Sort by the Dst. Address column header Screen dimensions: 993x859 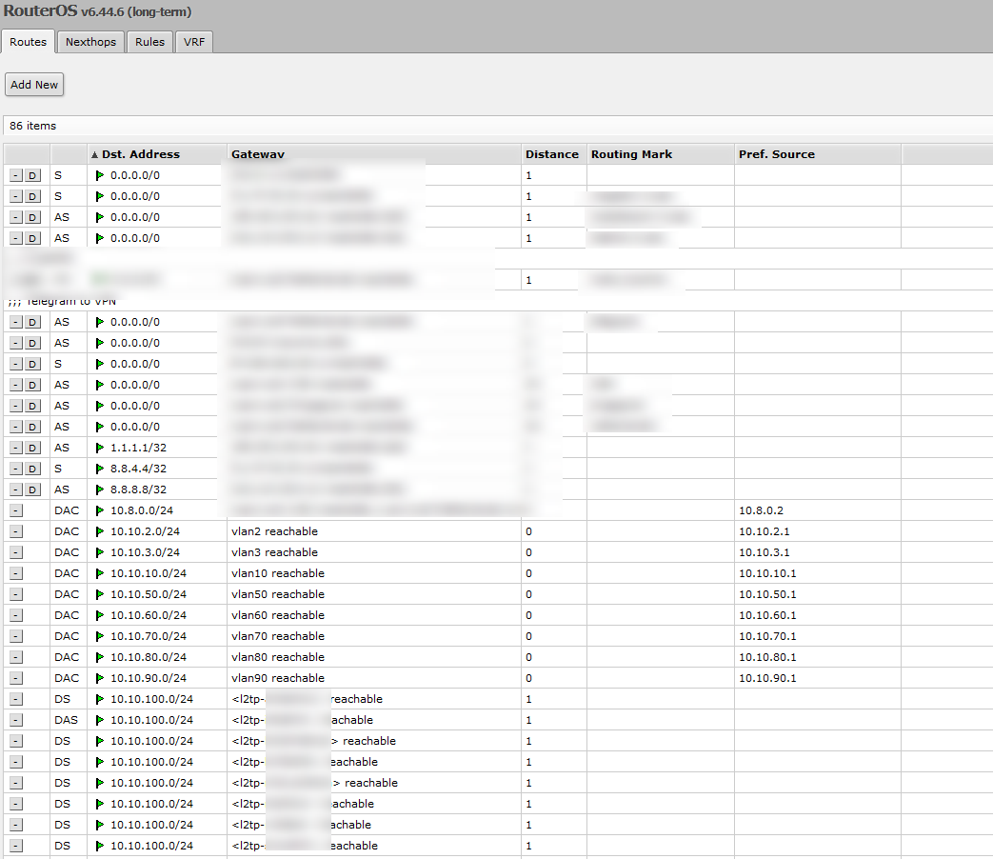tap(157, 154)
